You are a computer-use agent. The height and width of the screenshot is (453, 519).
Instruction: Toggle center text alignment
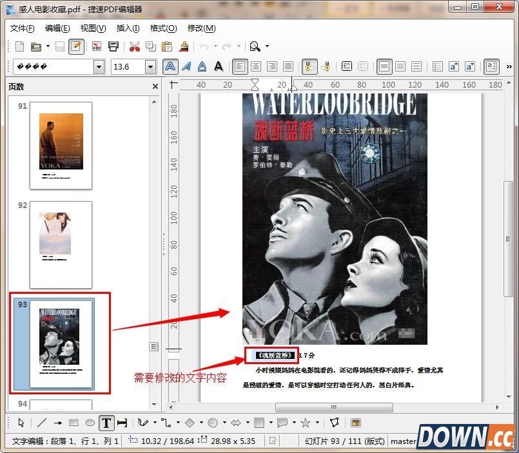pyautogui.click(x=256, y=66)
